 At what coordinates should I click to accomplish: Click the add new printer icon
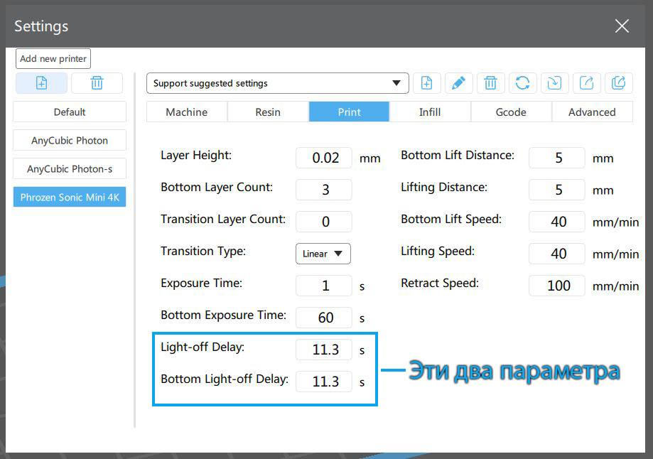point(41,83)
